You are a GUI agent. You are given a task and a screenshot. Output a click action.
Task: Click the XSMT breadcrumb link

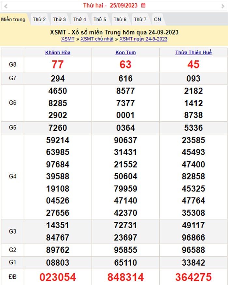pos(67,39)
